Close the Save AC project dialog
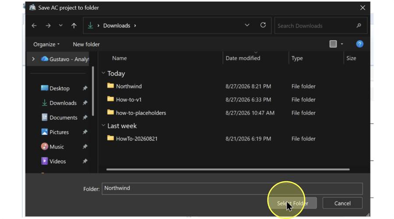The image size is (394, 219). click(362, 8)
